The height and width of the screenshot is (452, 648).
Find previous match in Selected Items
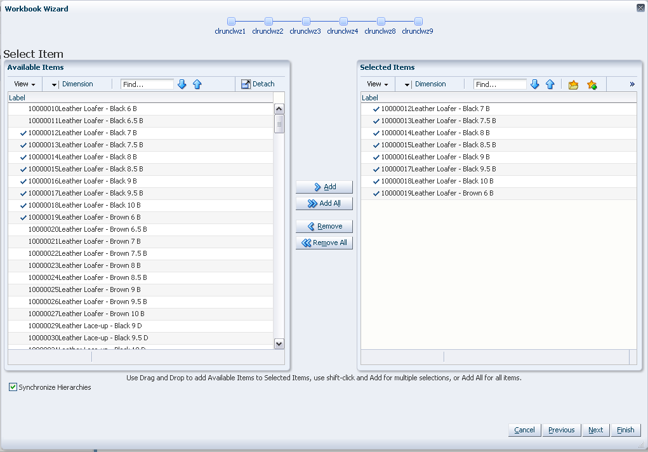click(550, 84)
